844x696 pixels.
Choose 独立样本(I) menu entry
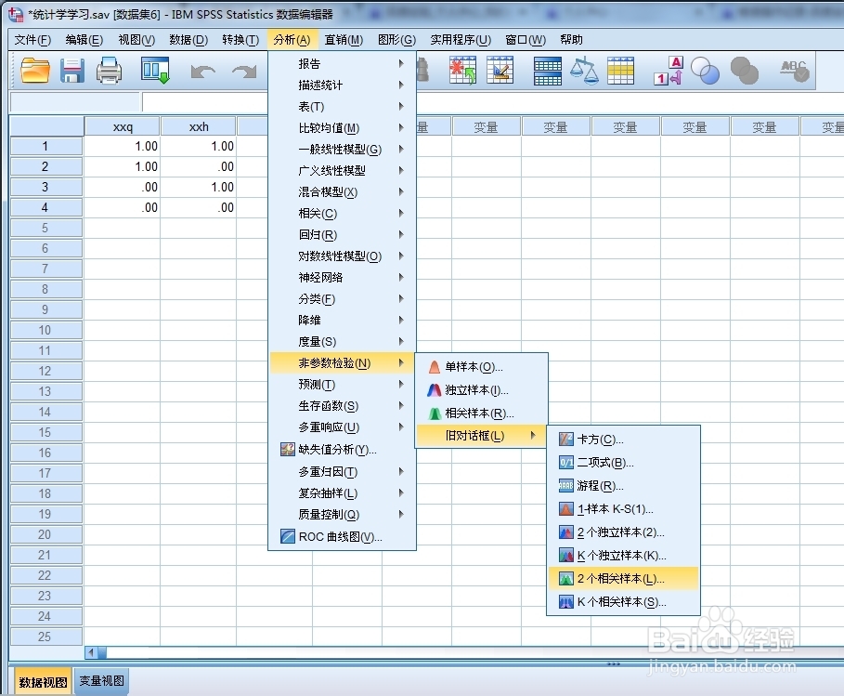pyautogui.click(x=481, y=390)
